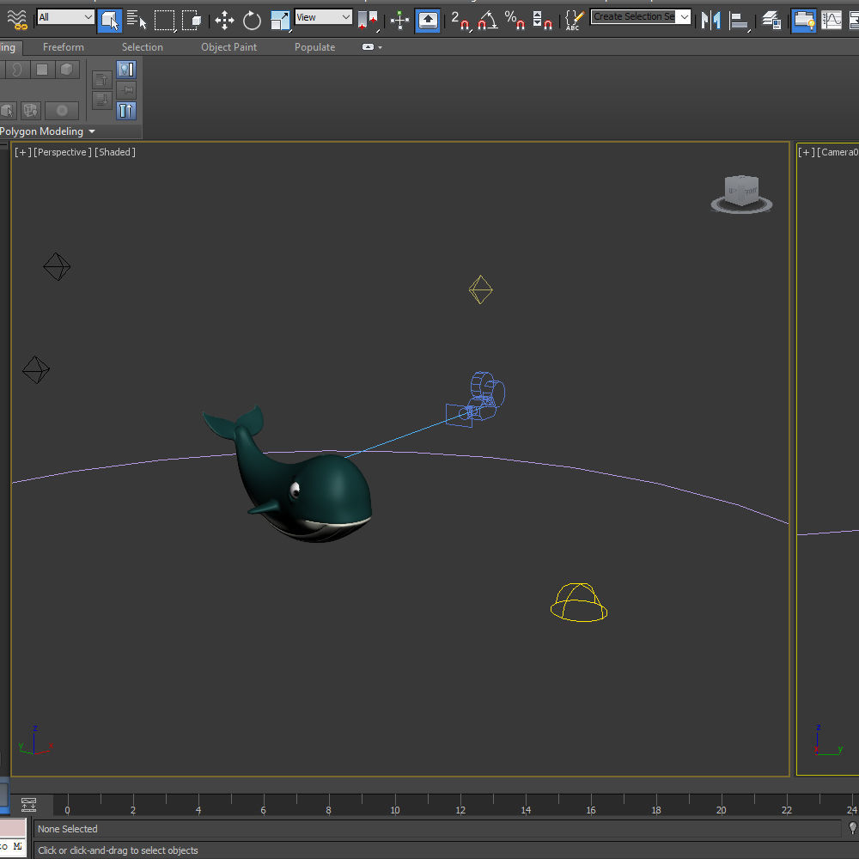859x859 pixels.
Task: Click the Pin Stack button in ribbon
Action: [x=126, y=90]
